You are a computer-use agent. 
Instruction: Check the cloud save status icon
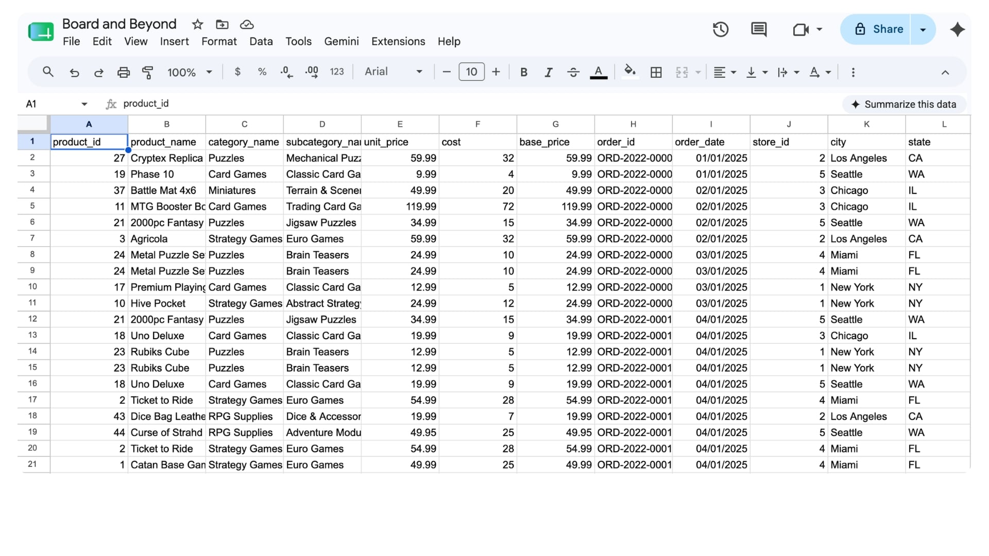(x=247, y=24)
